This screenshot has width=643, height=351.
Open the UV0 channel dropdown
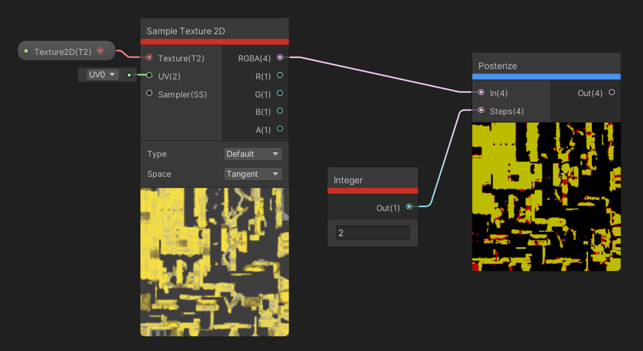[x=103, y=75]
